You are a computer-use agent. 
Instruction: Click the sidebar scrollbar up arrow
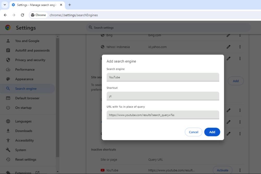coord(58,36)
